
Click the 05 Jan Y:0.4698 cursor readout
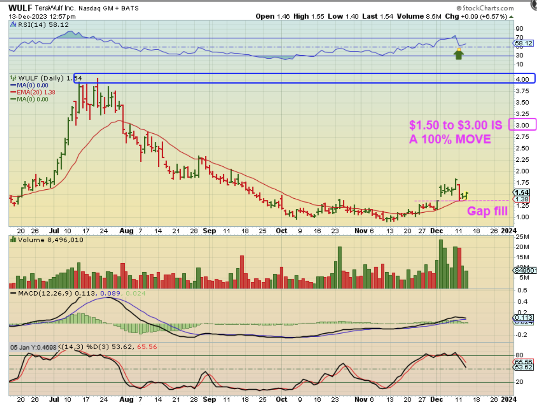(33, 347)
